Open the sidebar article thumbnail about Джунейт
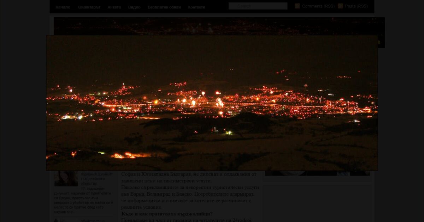This screenshot has width=424, height=222. point(66,178)
